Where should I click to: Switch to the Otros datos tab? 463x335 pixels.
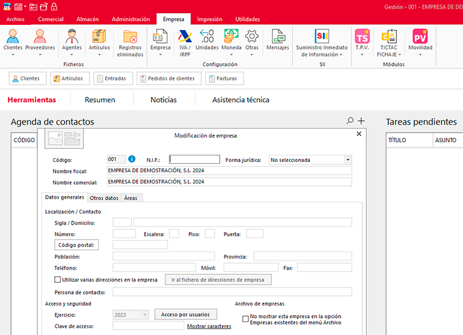(104, 198)
